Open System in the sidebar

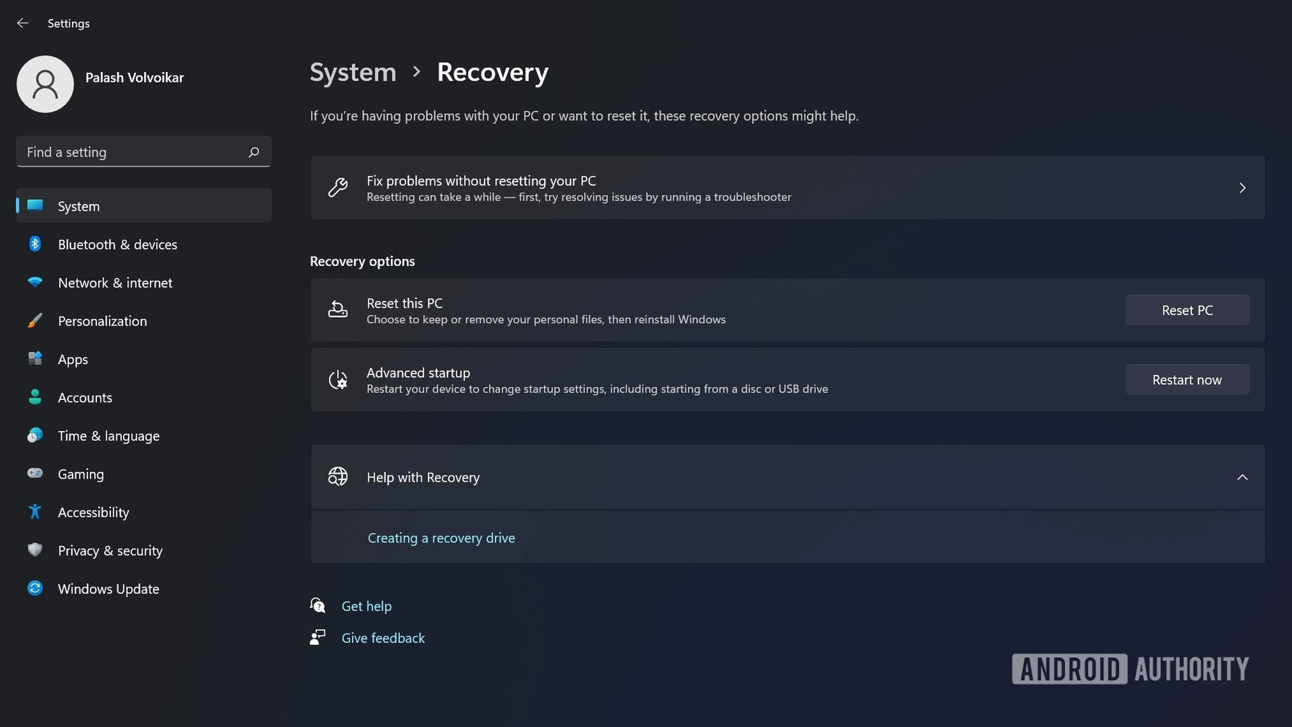[143, 206]
